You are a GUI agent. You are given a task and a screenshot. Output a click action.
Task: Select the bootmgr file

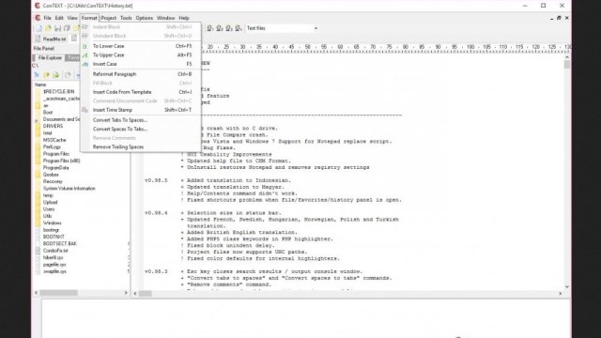point(51,229)
